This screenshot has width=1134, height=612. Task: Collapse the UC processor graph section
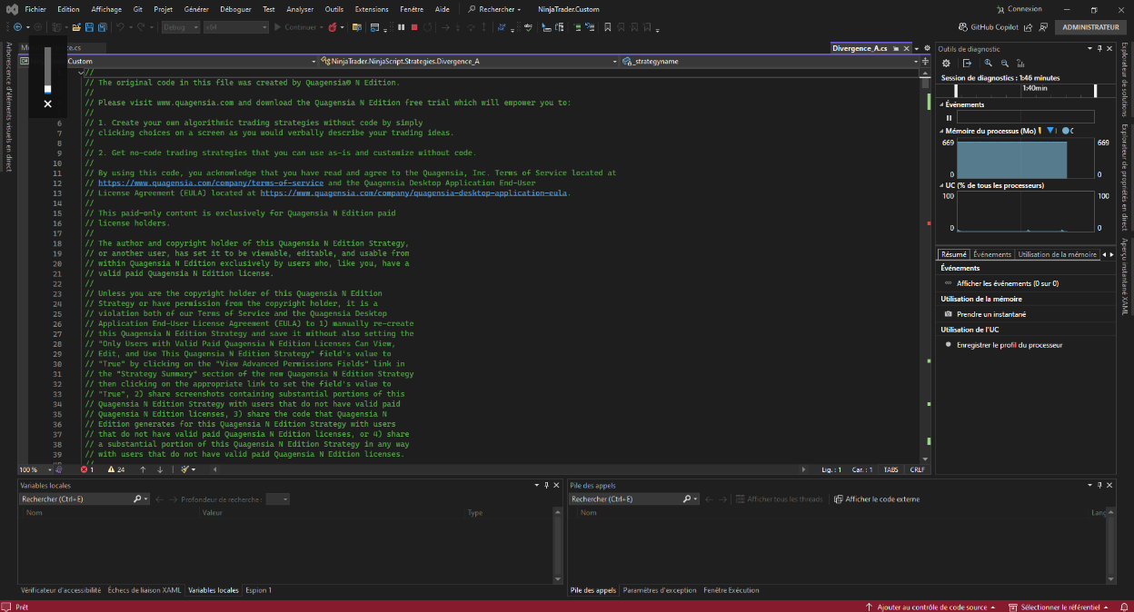942,185
